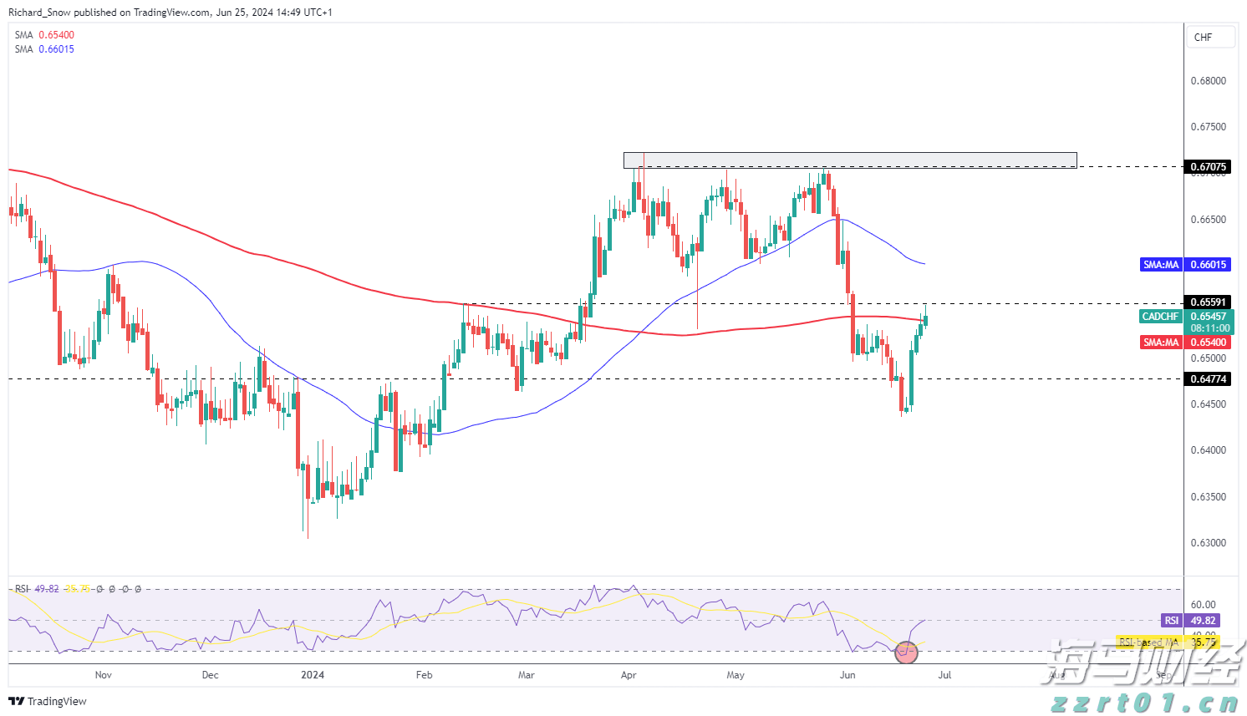Click the 0.64500 price axis label

click(x=1209, y=404)
